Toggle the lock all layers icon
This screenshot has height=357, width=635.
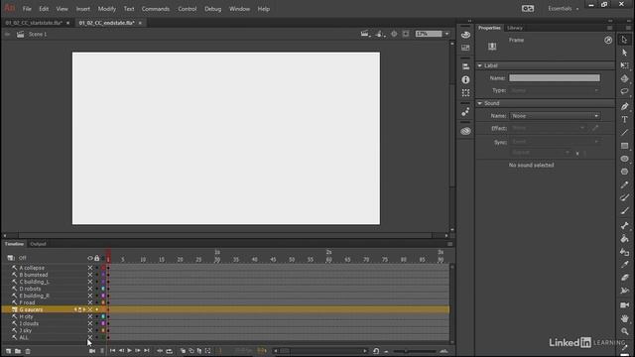(x=97, y=258)
